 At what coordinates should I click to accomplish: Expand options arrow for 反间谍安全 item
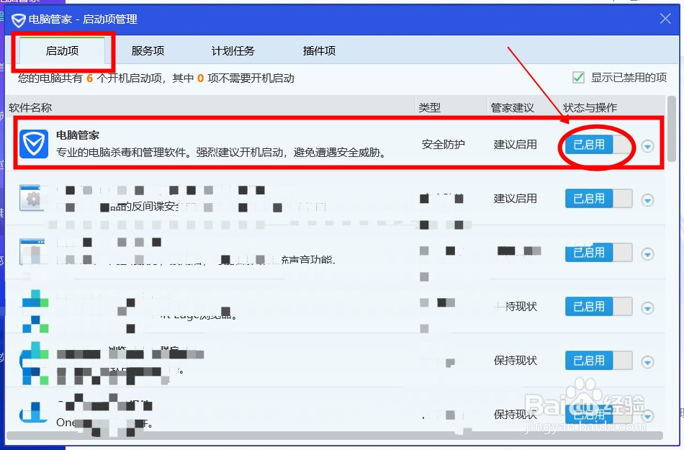(647, 200)
